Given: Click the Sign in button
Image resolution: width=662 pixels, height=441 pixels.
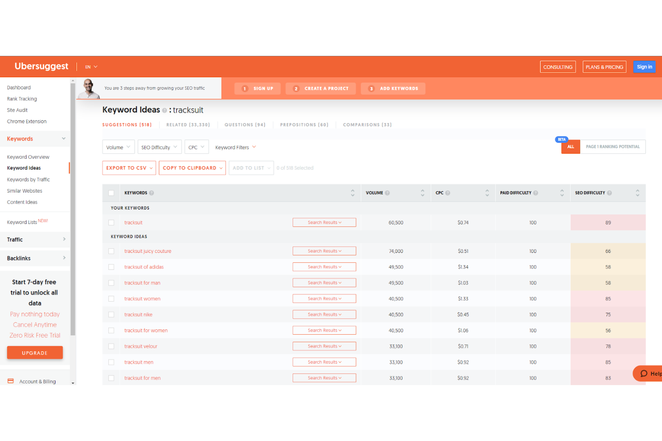Looking at the screenshot, I should pyautogui.click(x=644, y=66).
